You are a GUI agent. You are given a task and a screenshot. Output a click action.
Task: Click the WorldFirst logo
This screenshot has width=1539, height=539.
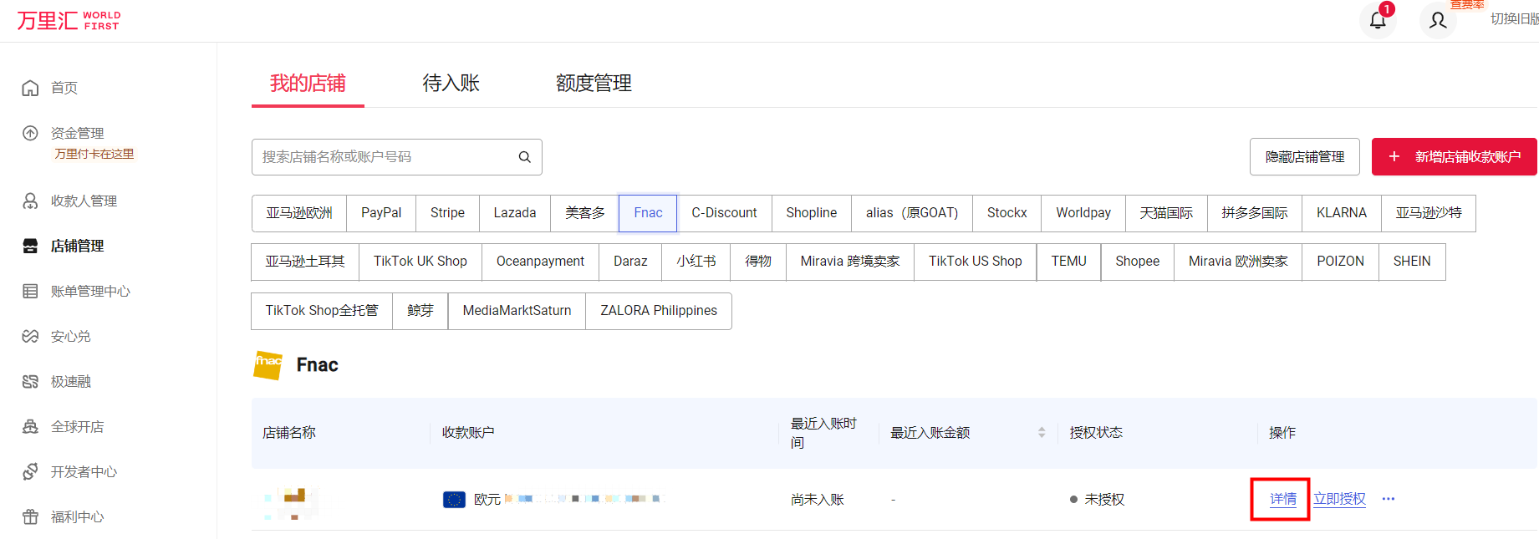69,20
